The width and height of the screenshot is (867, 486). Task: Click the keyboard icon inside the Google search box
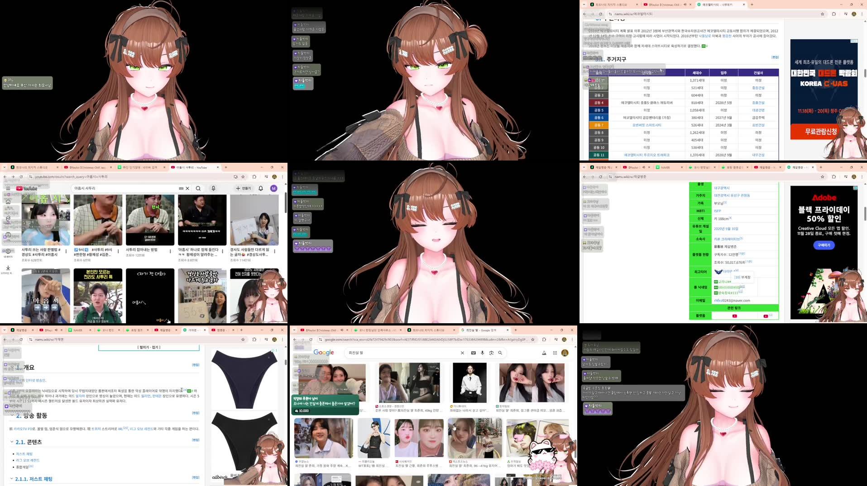coord(474,353)
